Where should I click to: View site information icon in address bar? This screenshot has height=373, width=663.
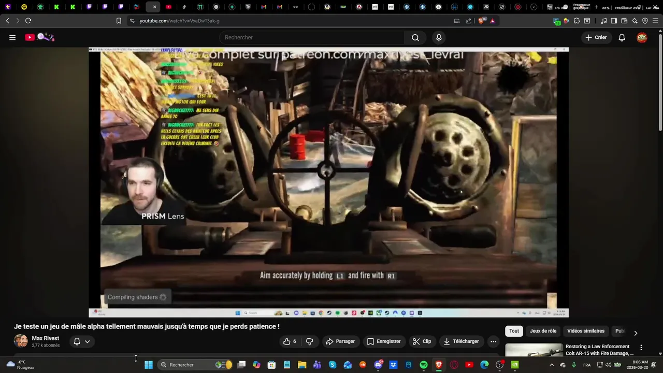tap(132, 21)
